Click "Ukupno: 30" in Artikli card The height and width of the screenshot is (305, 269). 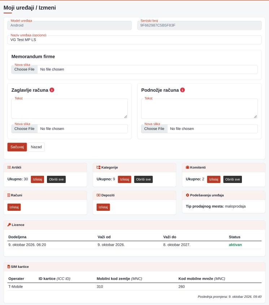[x=18, y=179]
